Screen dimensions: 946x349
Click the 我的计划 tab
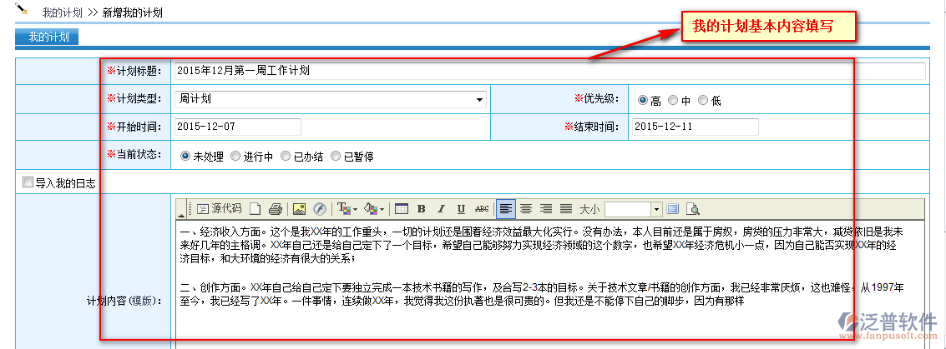47,37
